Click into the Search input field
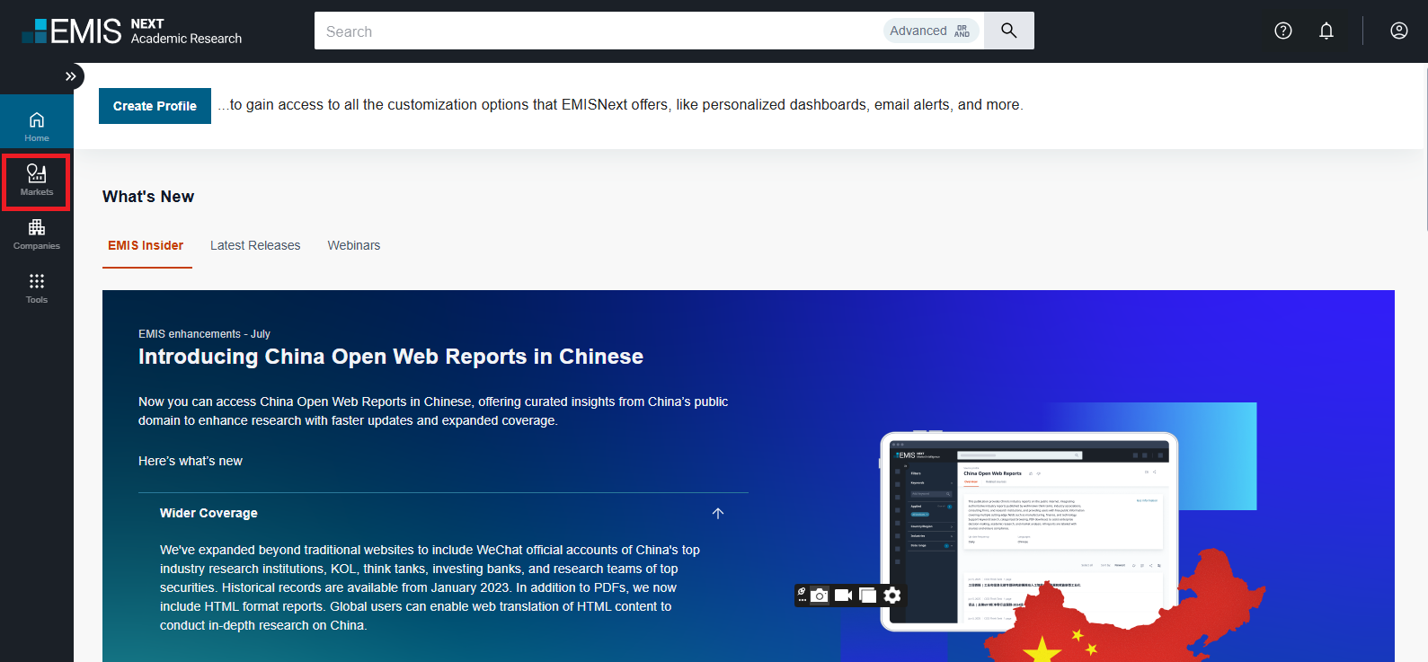 (593, 31)
